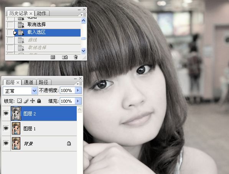Viewport: 229px width, 174px height.
Task: Enable lock image pixels brush icon
Action: coord(26,101)
